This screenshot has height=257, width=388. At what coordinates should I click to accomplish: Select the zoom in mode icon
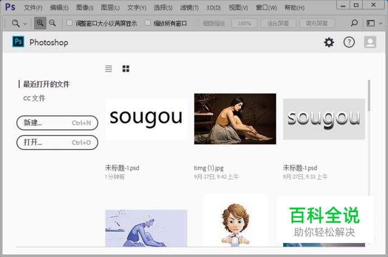(40, 23)
